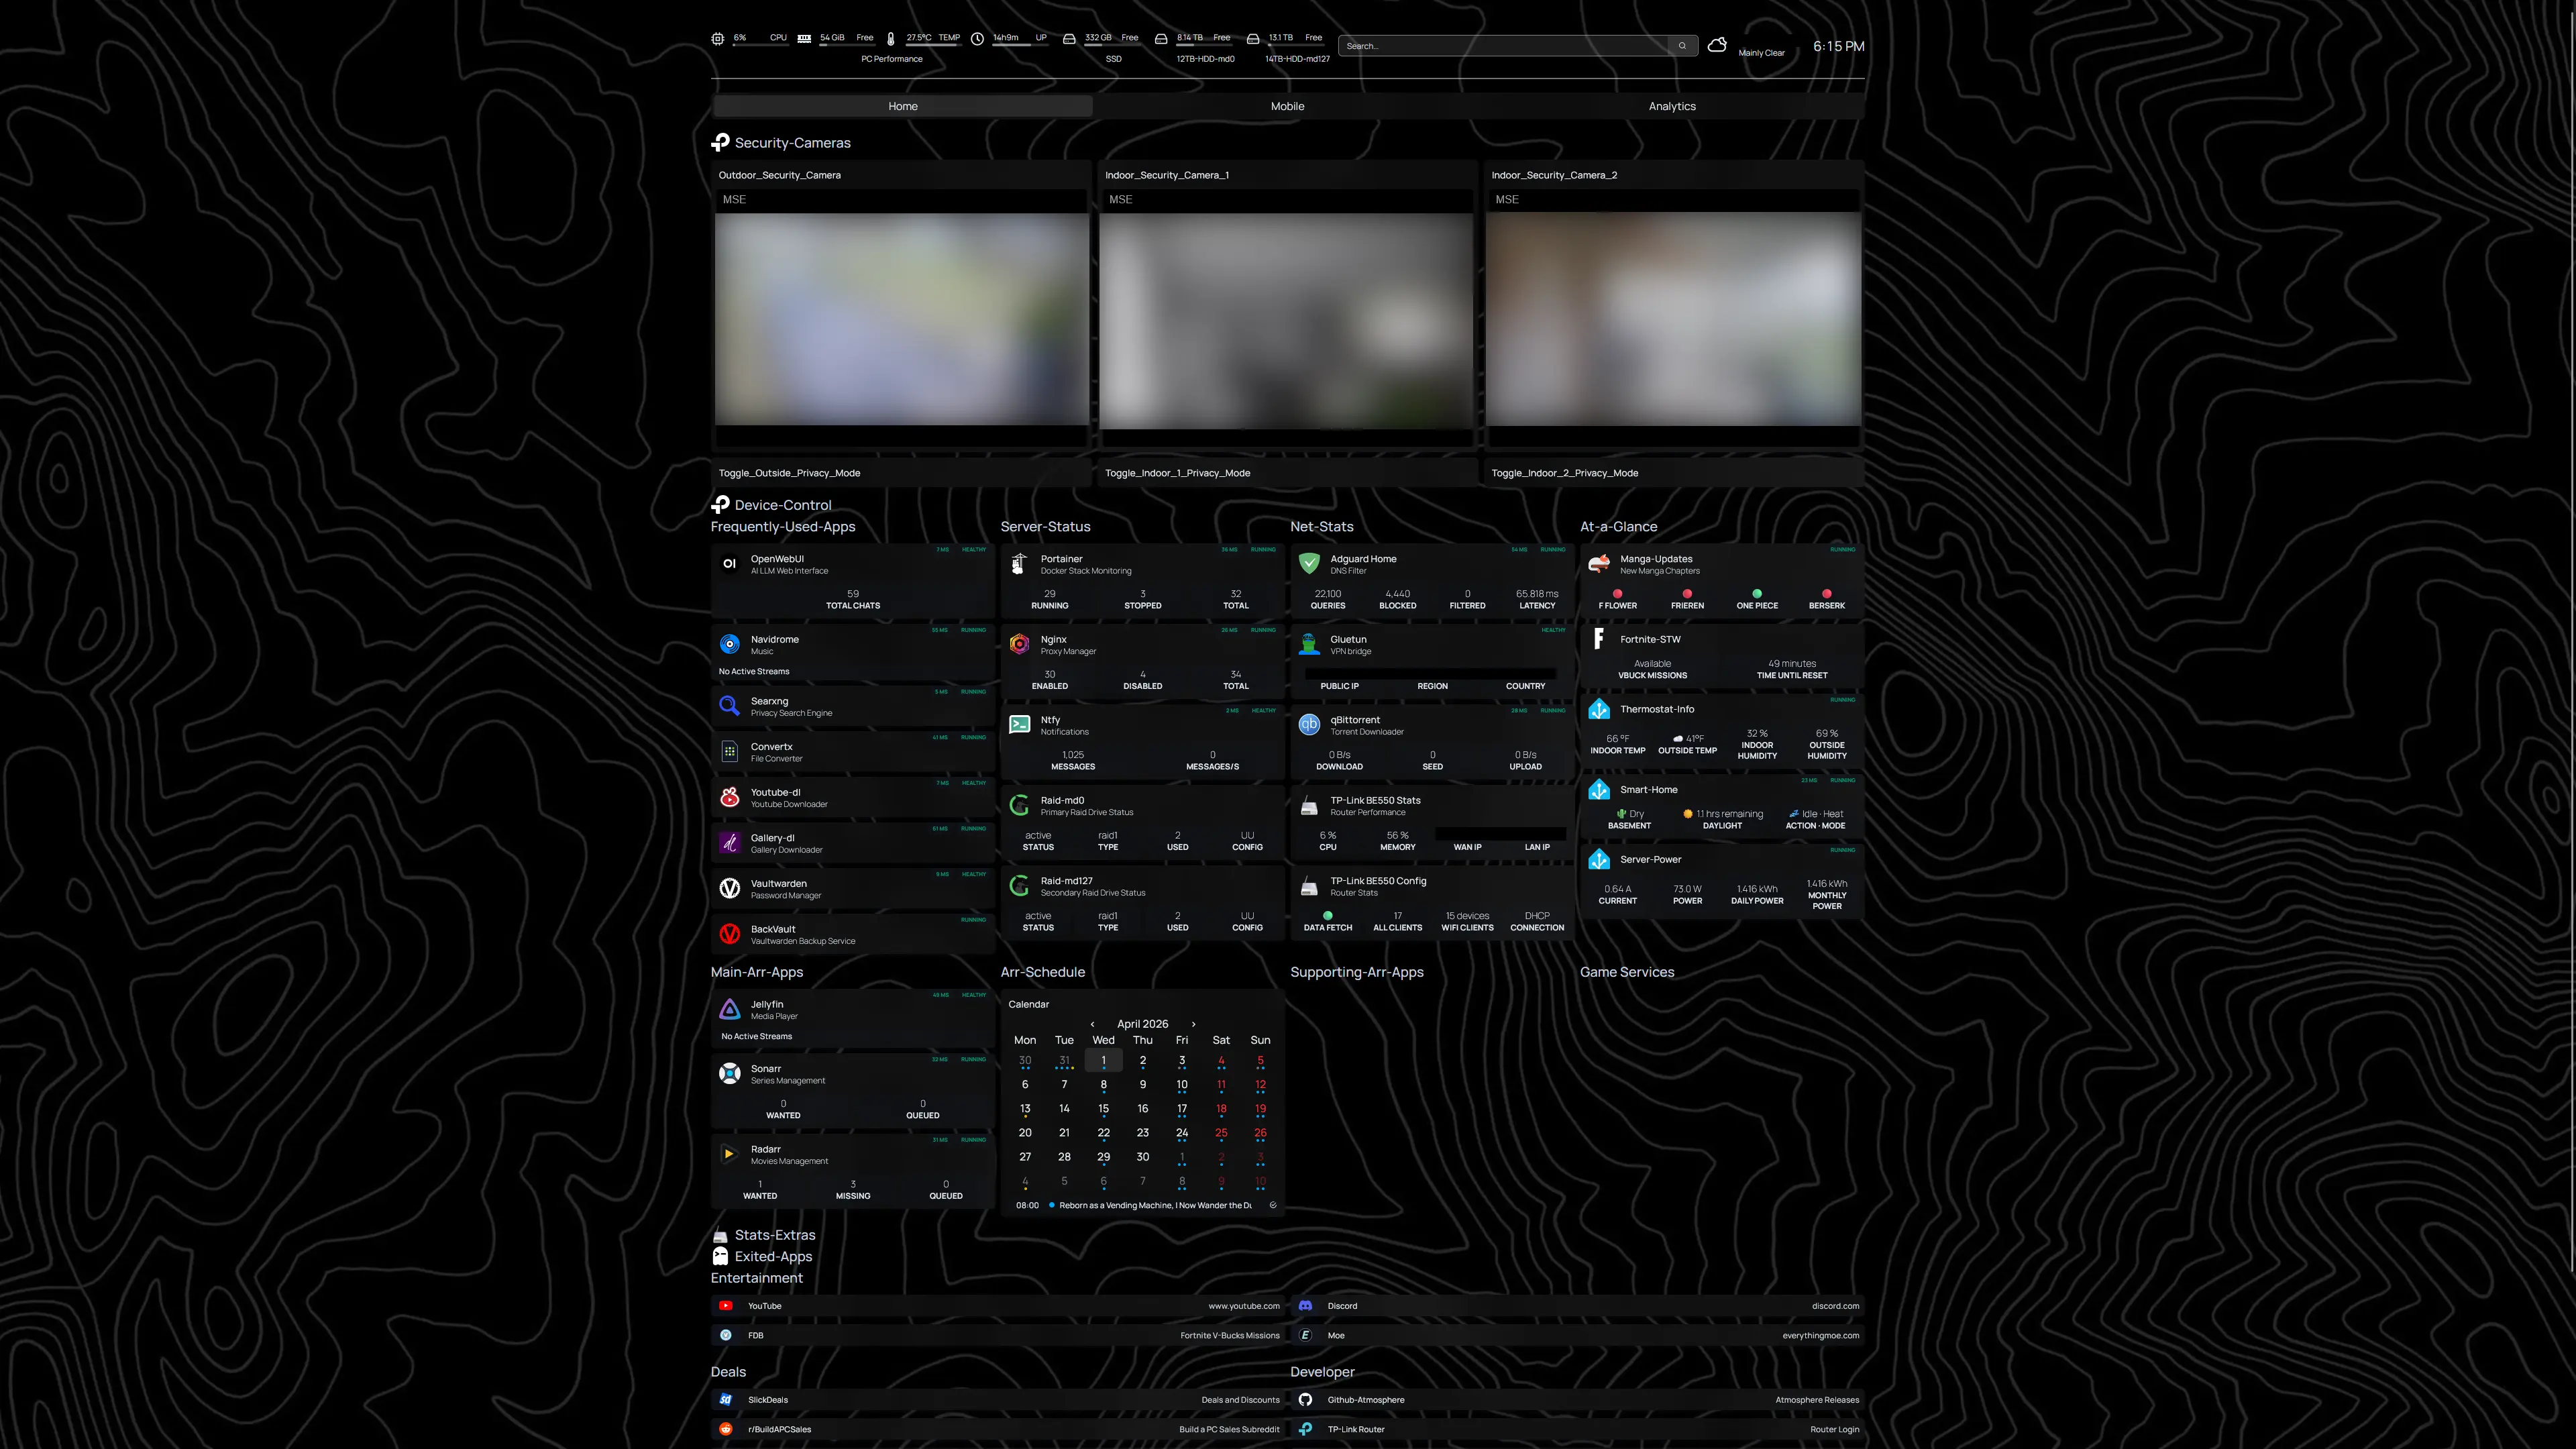Toggle Indoor 2 Privacy Mode
This screenshot has width=2576, height=1449.
tap(1564, 473)
